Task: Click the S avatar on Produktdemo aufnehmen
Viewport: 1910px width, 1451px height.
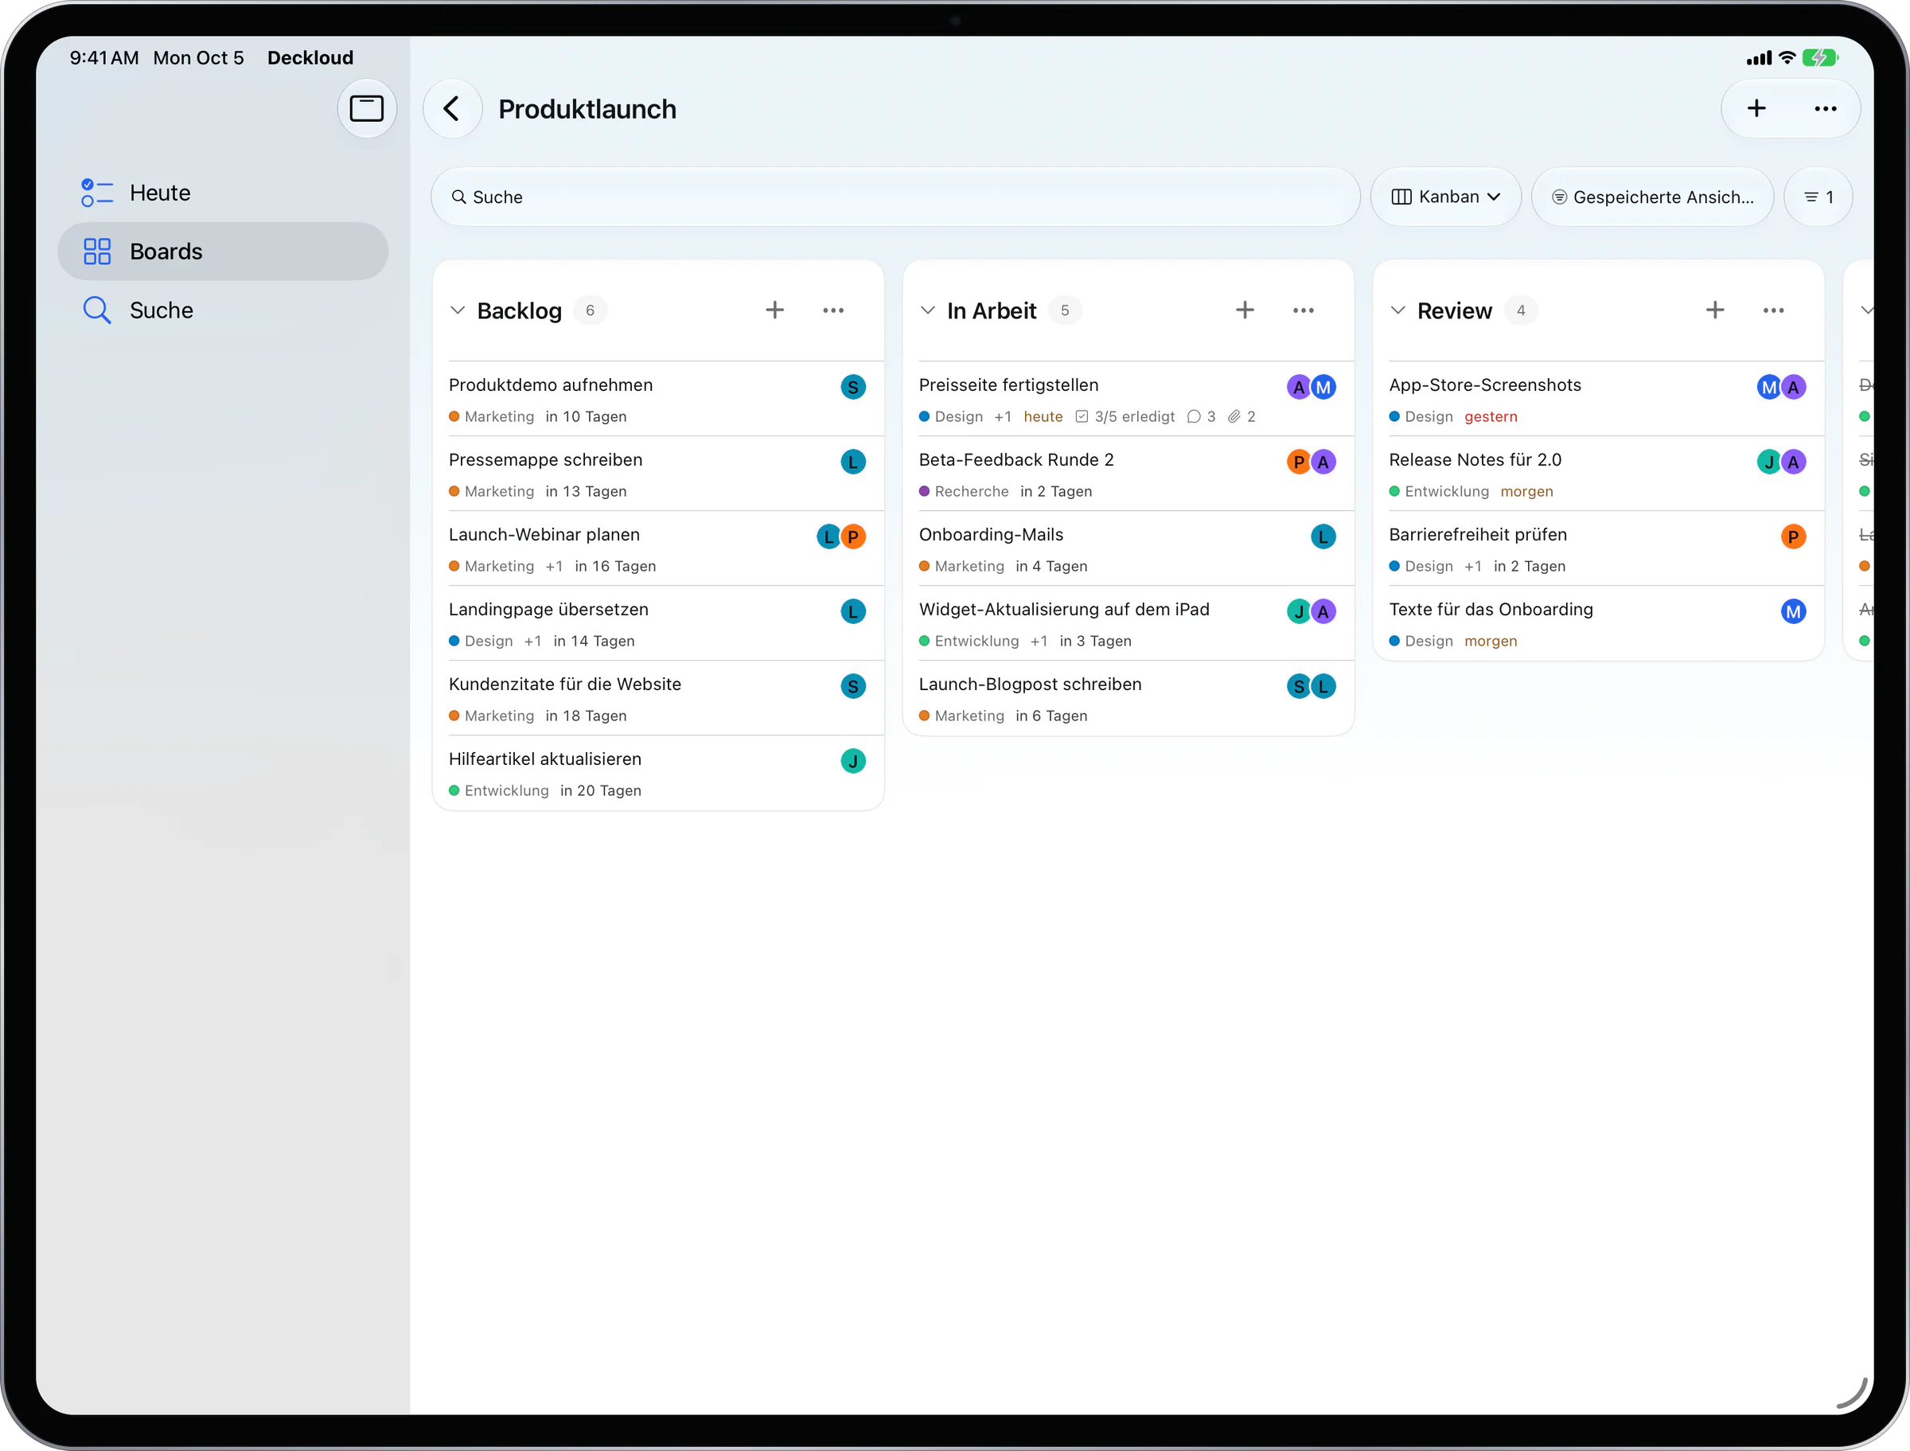Action: 853,387
